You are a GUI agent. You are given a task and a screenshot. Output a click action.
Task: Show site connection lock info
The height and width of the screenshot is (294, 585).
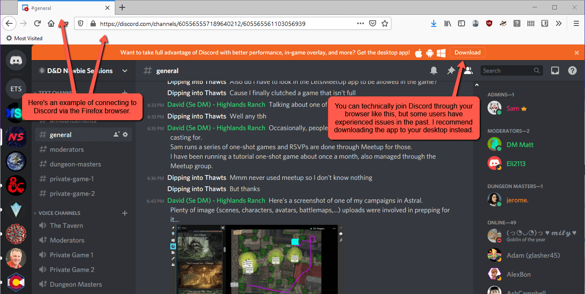(92, 24)
